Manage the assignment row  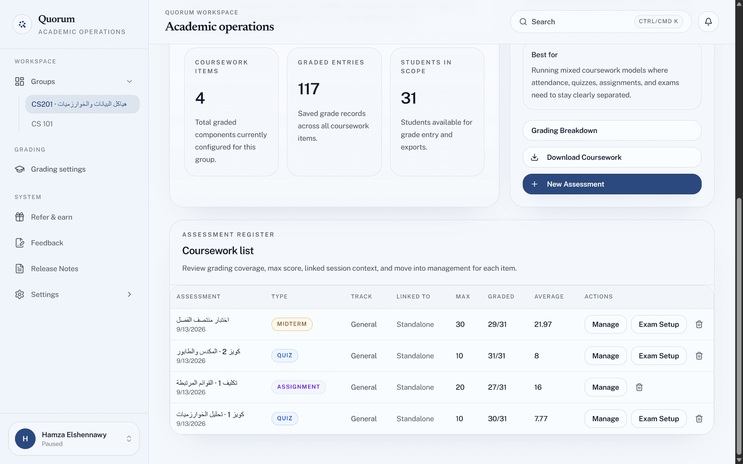(605, 387)
